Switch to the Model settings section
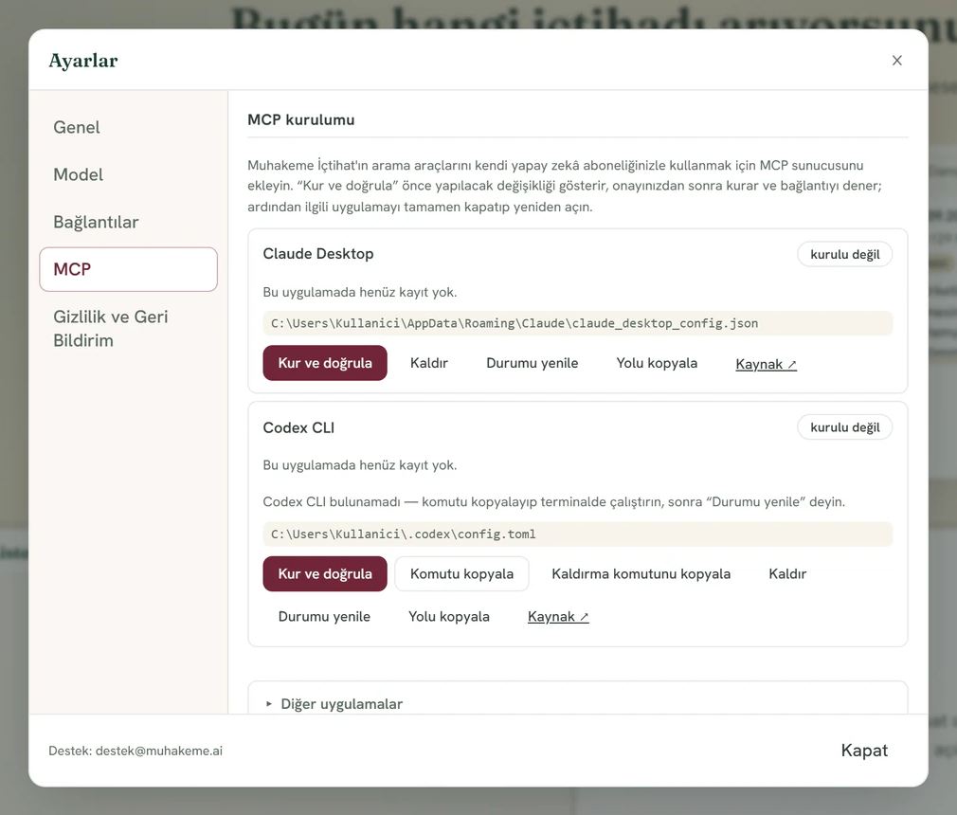Viewport: 957px width, 815px height. click(x=128, y=174)
